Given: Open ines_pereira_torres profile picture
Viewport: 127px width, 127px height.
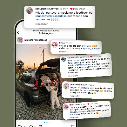Looking at the screenshot, I should [x=30, y=10].
